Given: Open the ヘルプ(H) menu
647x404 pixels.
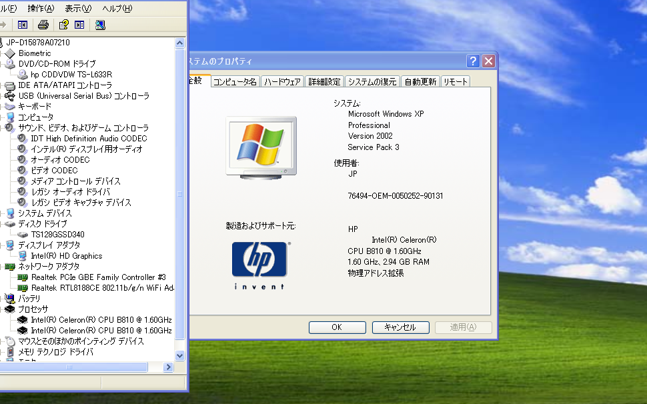Looking at the screenshot, I should [117, 8].
